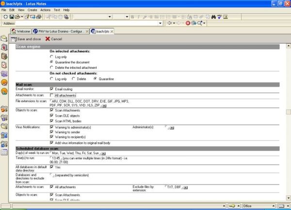Toggle 'Warning to sender' checkbox
This screenshot has height=210, width=291.
(52, 132)
